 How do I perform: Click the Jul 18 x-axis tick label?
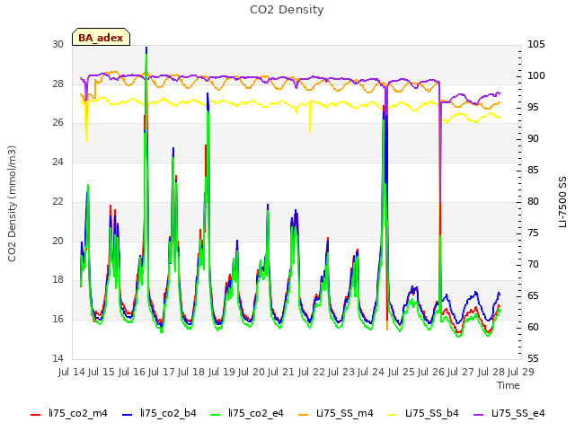191,372
